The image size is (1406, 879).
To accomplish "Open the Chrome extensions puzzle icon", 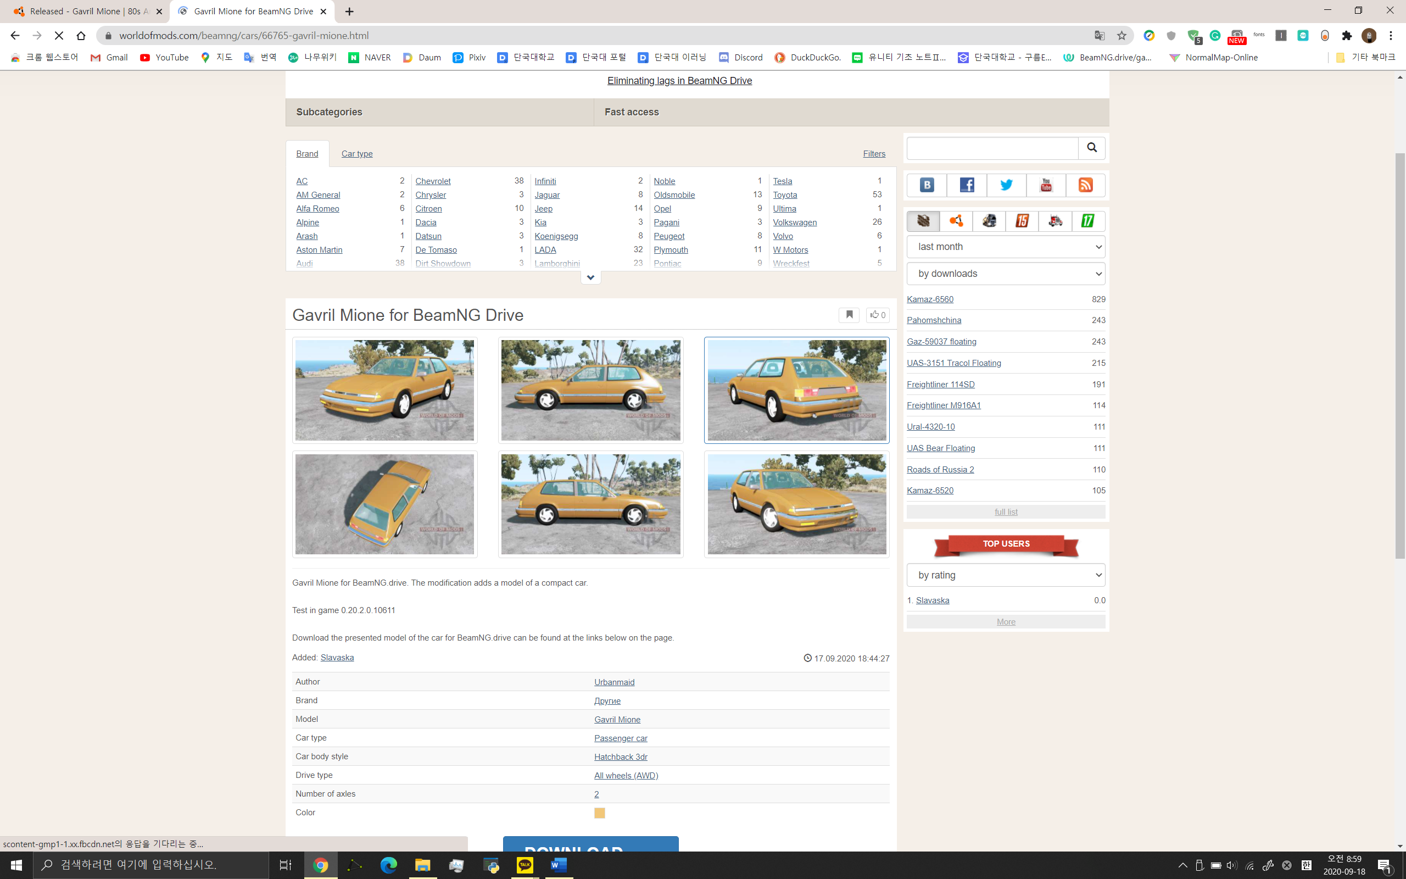I will [1347, 36].
